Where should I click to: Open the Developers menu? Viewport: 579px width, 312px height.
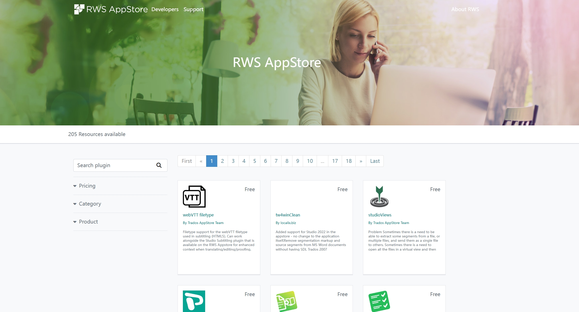pyautogui.click(x=165, y=9)
